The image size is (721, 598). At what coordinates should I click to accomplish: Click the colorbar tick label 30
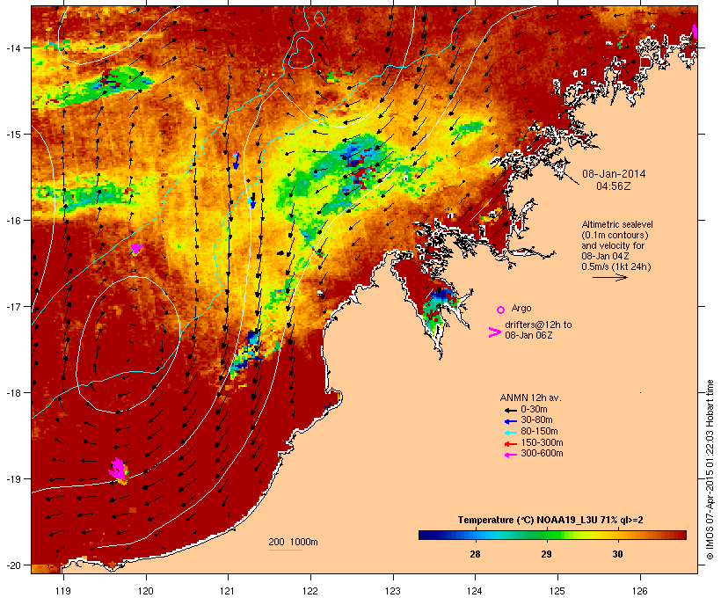coord(617,554)
